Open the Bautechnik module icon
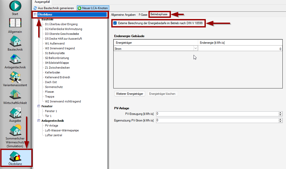 (x=15, y=41)
